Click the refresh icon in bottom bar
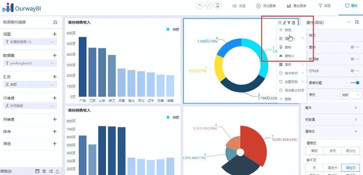 (x=58, y=171)
